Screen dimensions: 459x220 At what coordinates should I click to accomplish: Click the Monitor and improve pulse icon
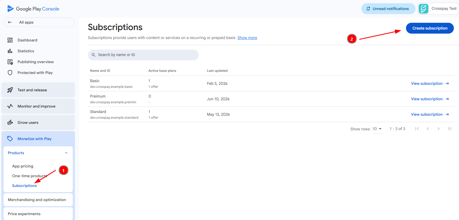[10, 106]
